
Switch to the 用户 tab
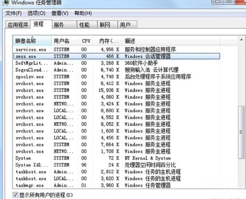point(128,25)
